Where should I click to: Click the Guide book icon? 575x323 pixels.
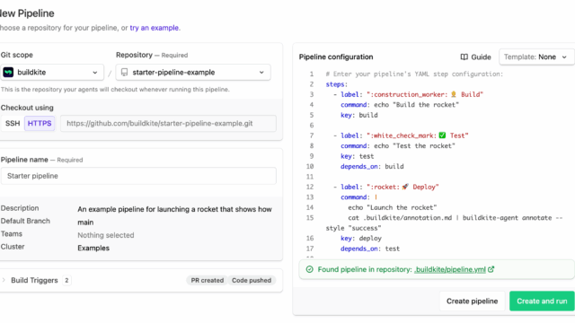click(x=464, y=57)
